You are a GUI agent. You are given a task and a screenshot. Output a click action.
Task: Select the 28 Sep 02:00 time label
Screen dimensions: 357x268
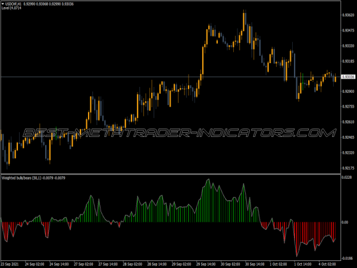click(133, 264)
